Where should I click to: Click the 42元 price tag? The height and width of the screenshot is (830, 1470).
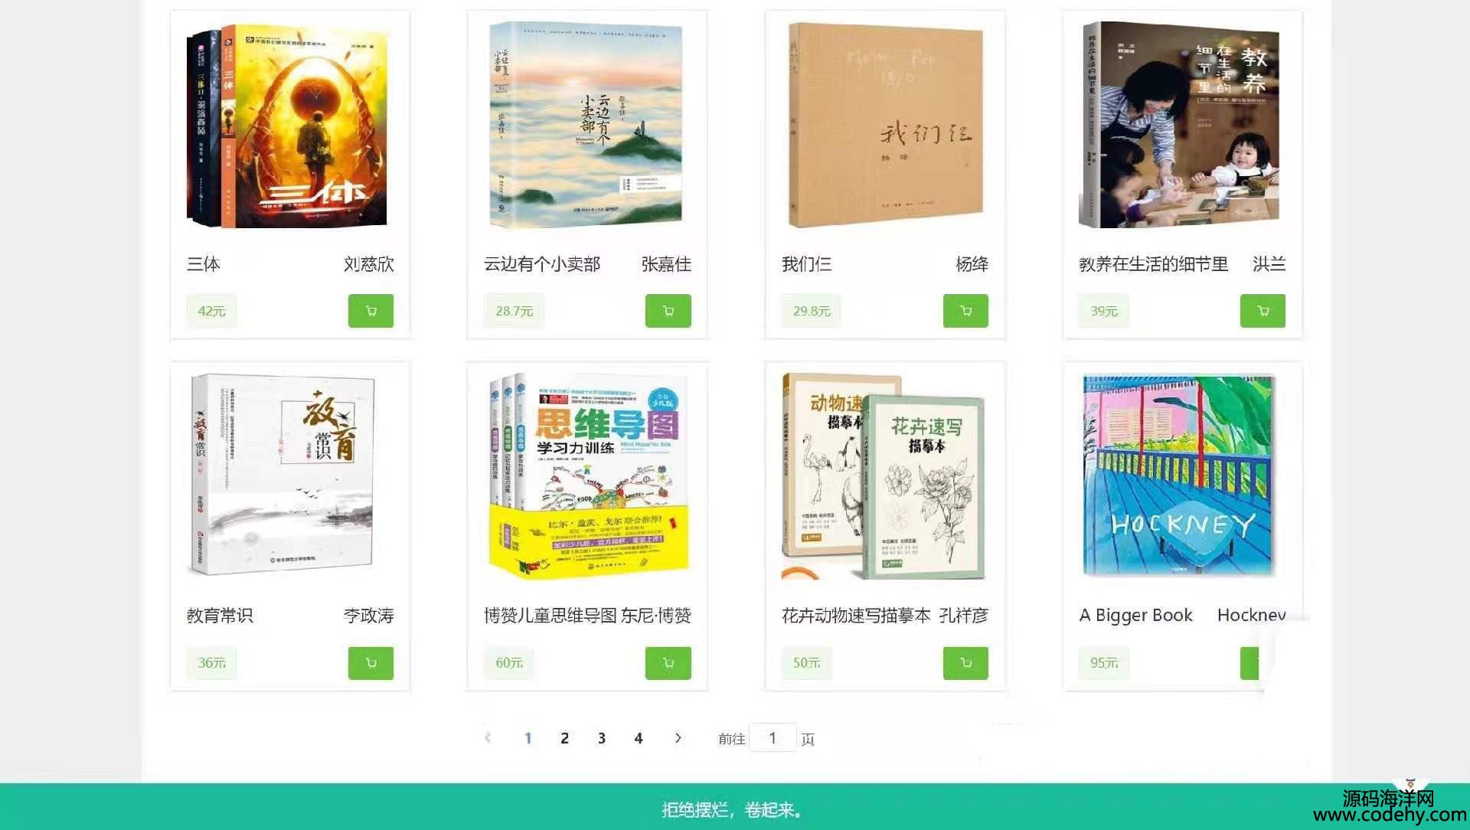click(x=211, y=311)
